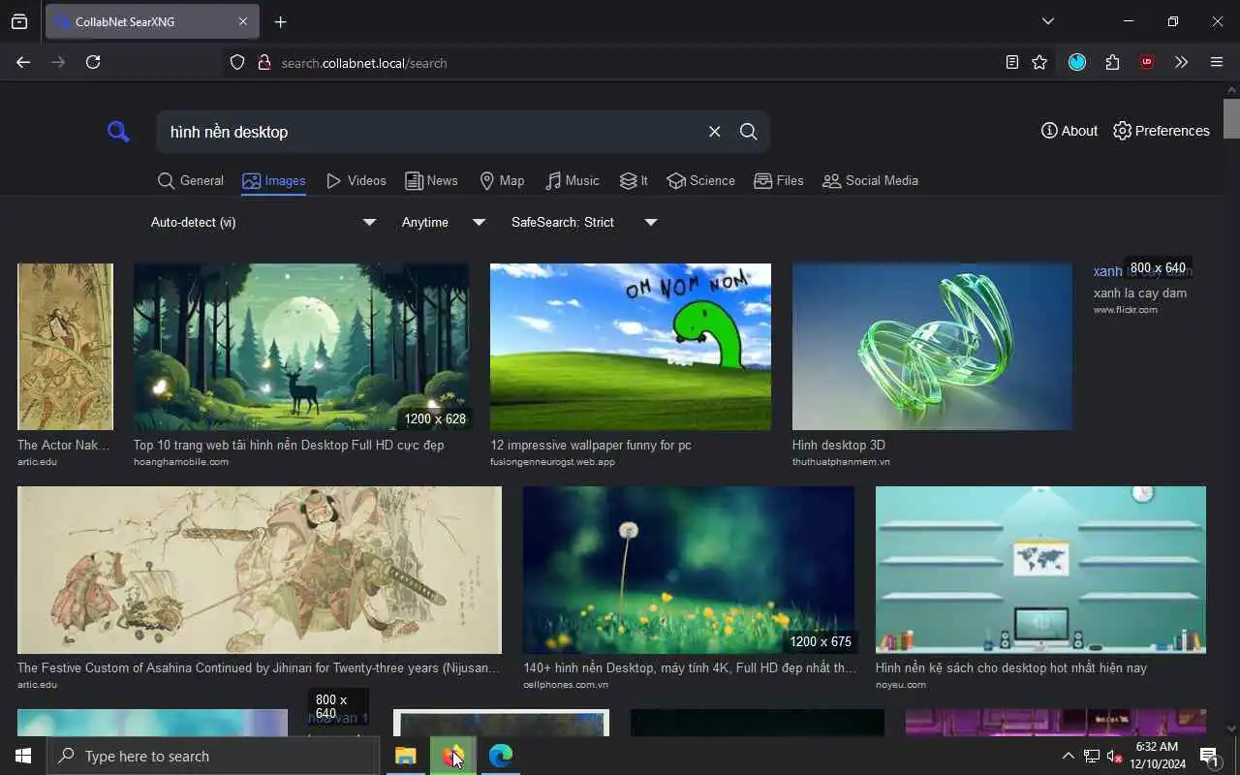1240x775 pixels.
Task: Click hoanghamobile.com source text
Action: 181,462
